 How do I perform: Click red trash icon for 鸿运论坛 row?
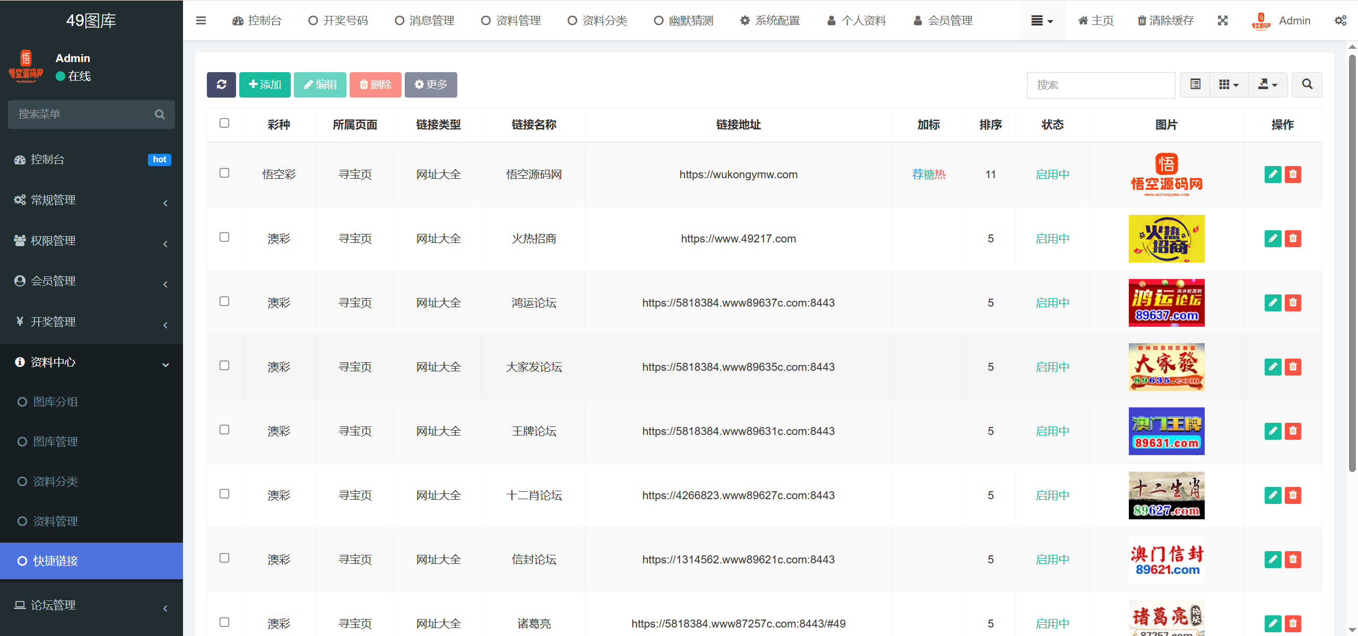coord(1293,303)
